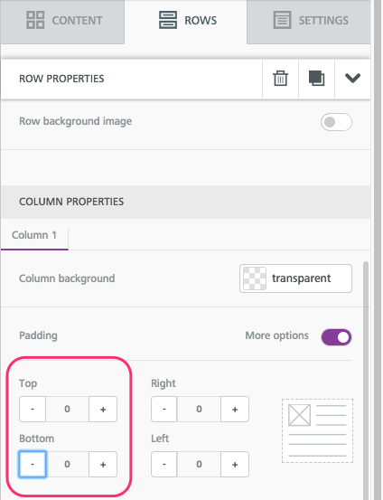
Task: Select the Column 1 tab
Action: tap(34, 235)
